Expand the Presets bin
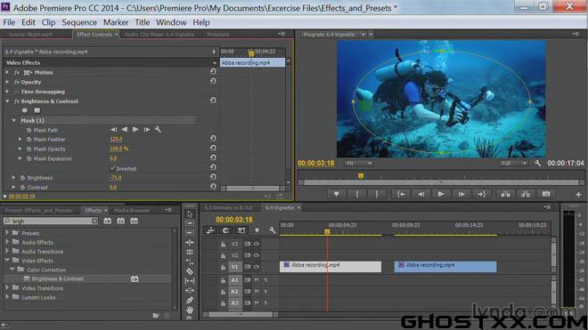The width and height of the screenshot is (588, 330). (x=7, y=233)
